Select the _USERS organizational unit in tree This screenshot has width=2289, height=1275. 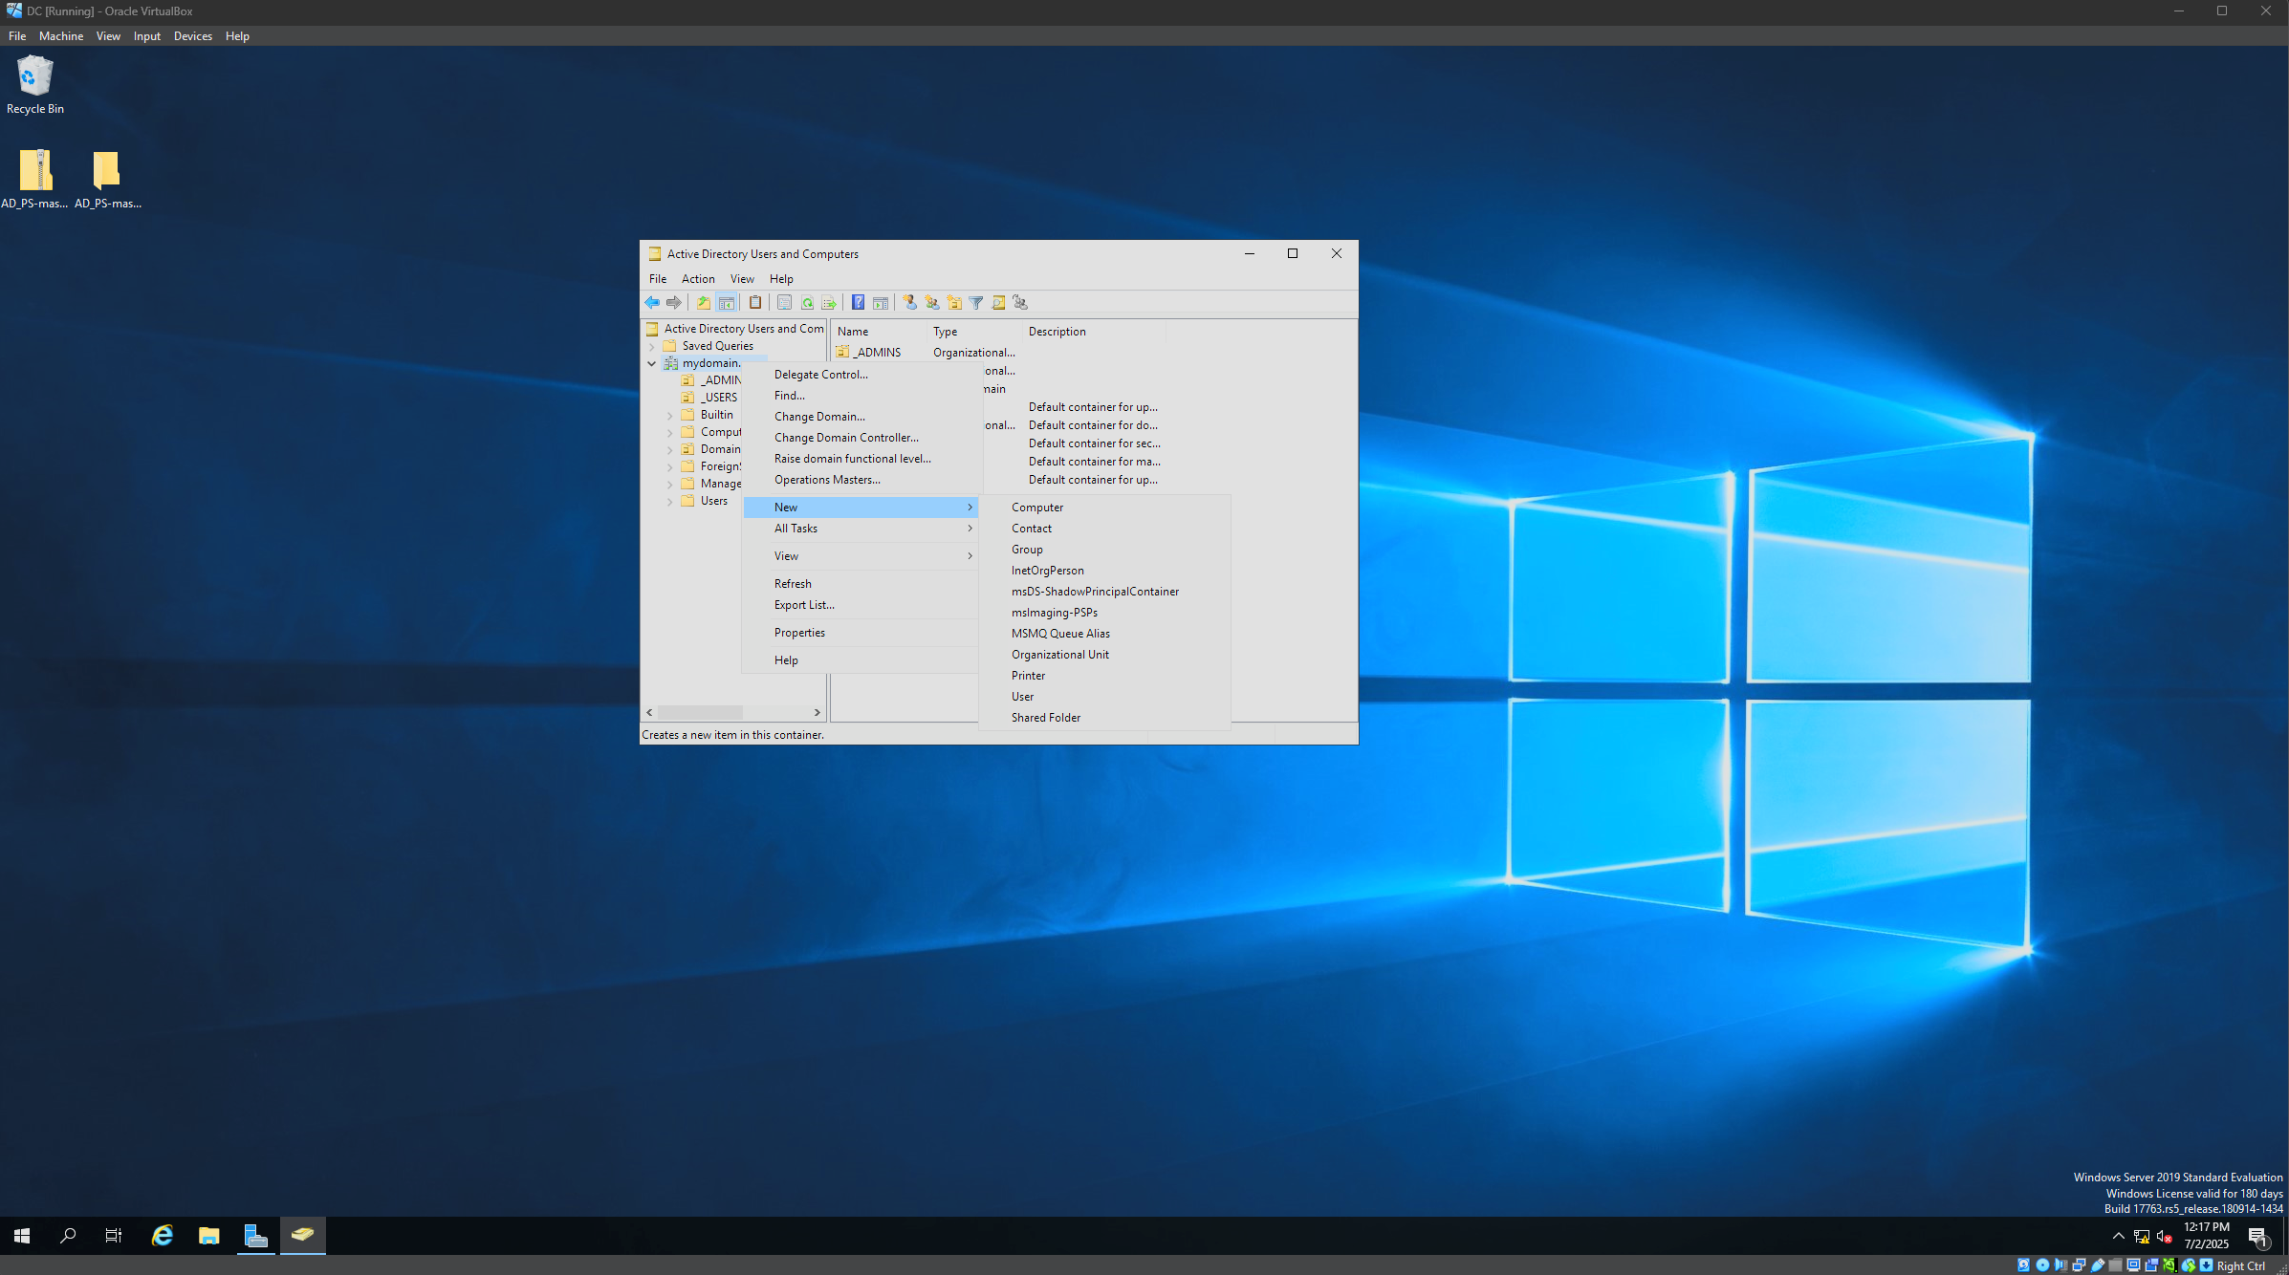pos(710,398)
